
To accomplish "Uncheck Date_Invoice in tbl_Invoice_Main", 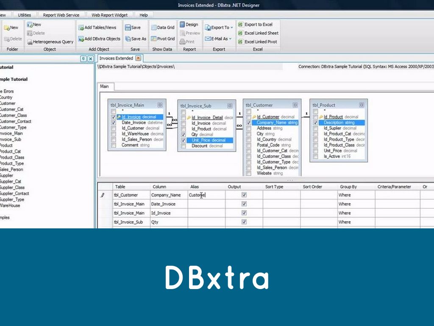I will pos(113,123).
